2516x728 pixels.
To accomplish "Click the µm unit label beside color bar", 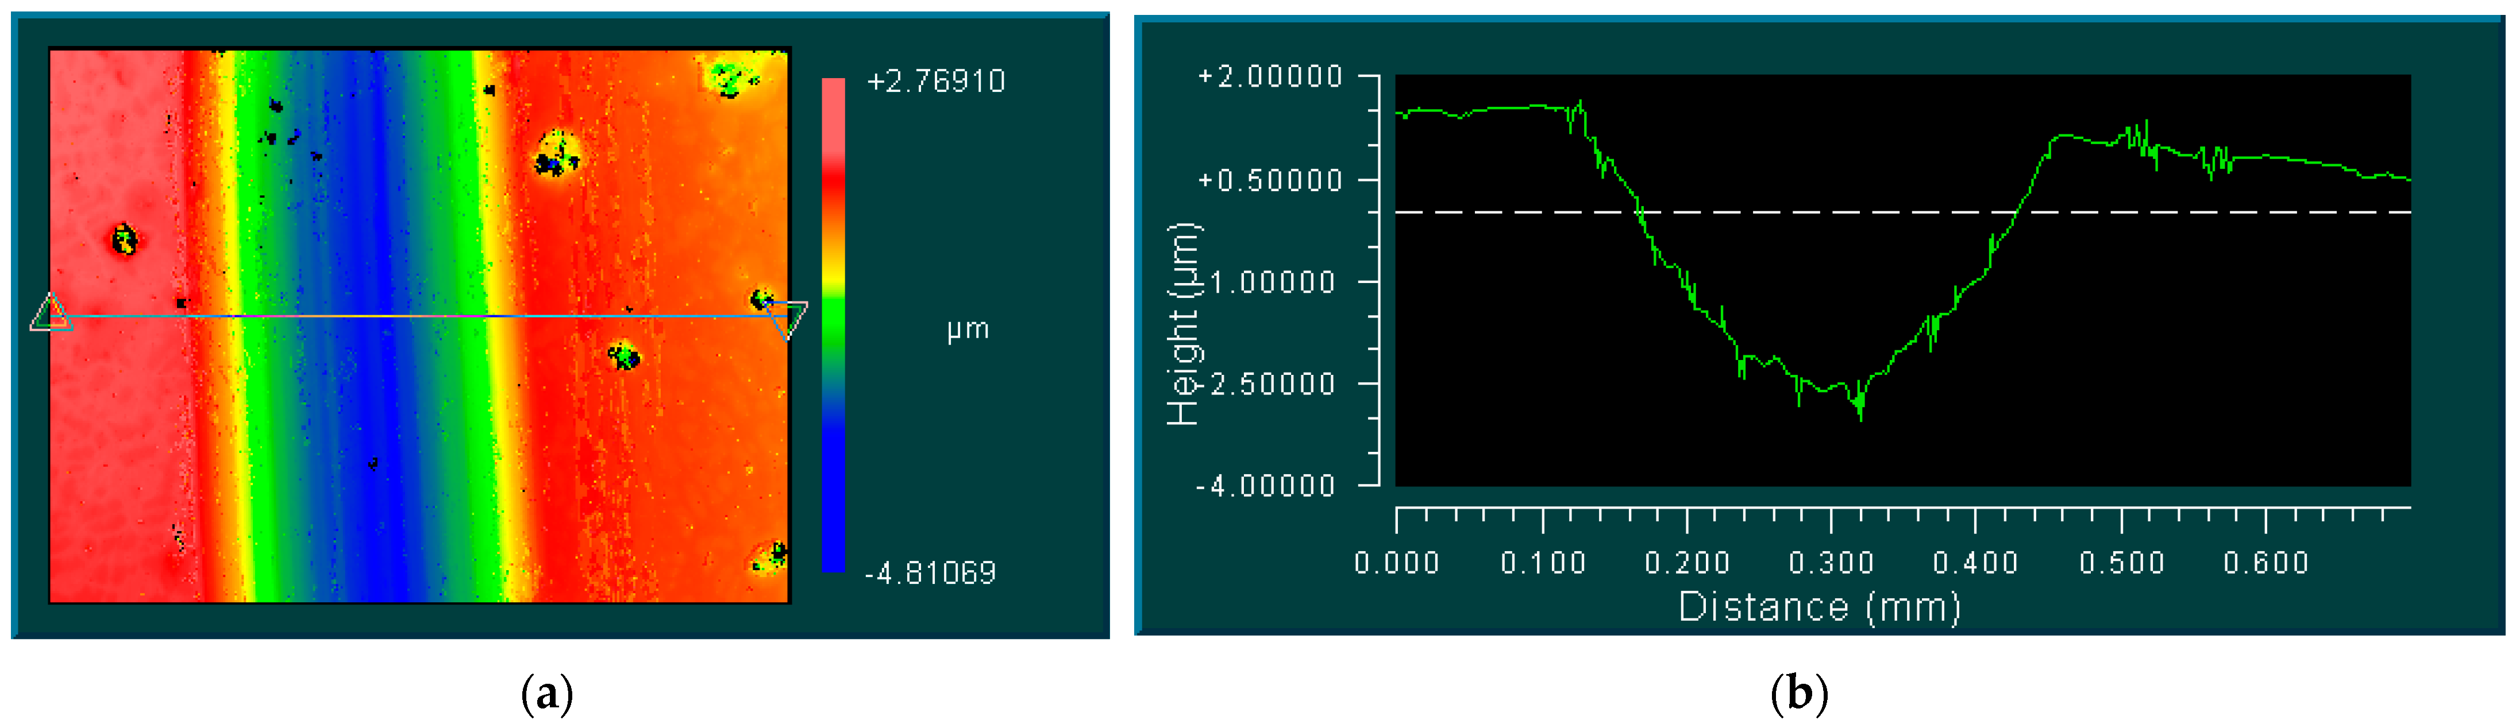I will [967, 330].
